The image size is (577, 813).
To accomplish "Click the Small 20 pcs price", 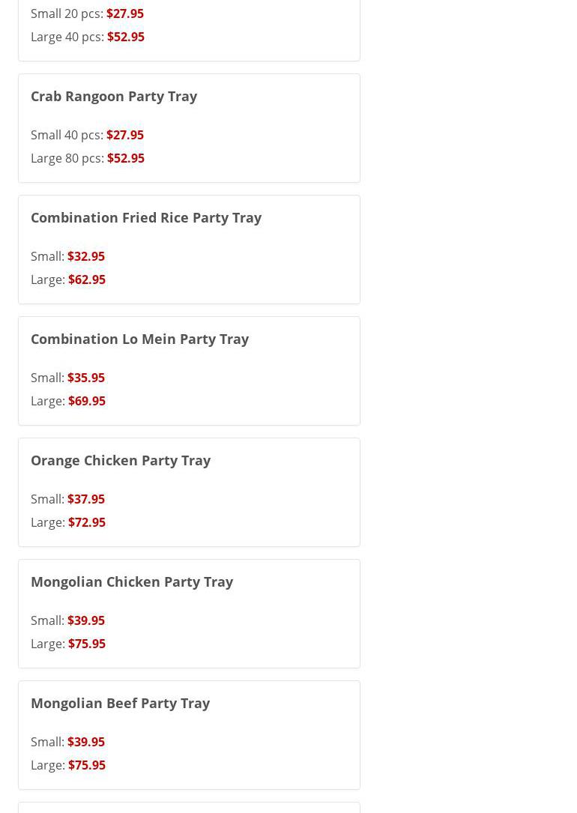I will [x=125, y=13].
